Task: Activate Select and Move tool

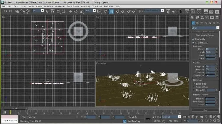Action: click(70, 11)
